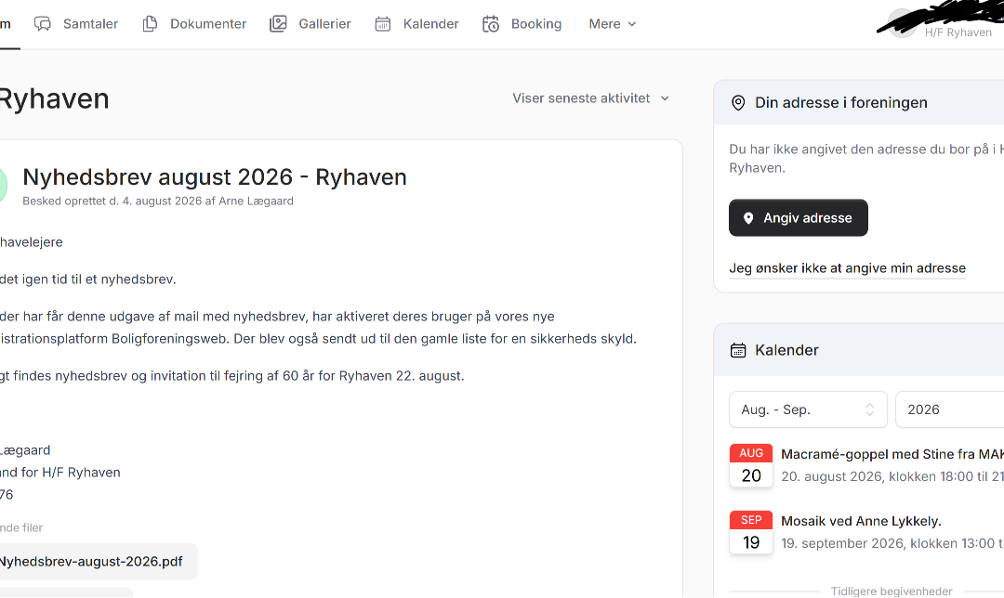Click the chevron next to Mere
The width and height of the screenshot is (1004, 598).
[632, 24]
